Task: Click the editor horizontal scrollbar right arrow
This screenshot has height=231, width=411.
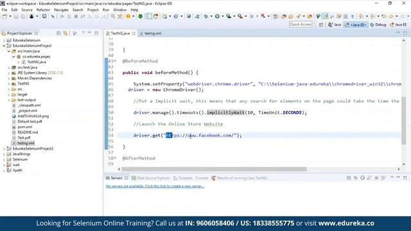Action: tap(399, 169)
